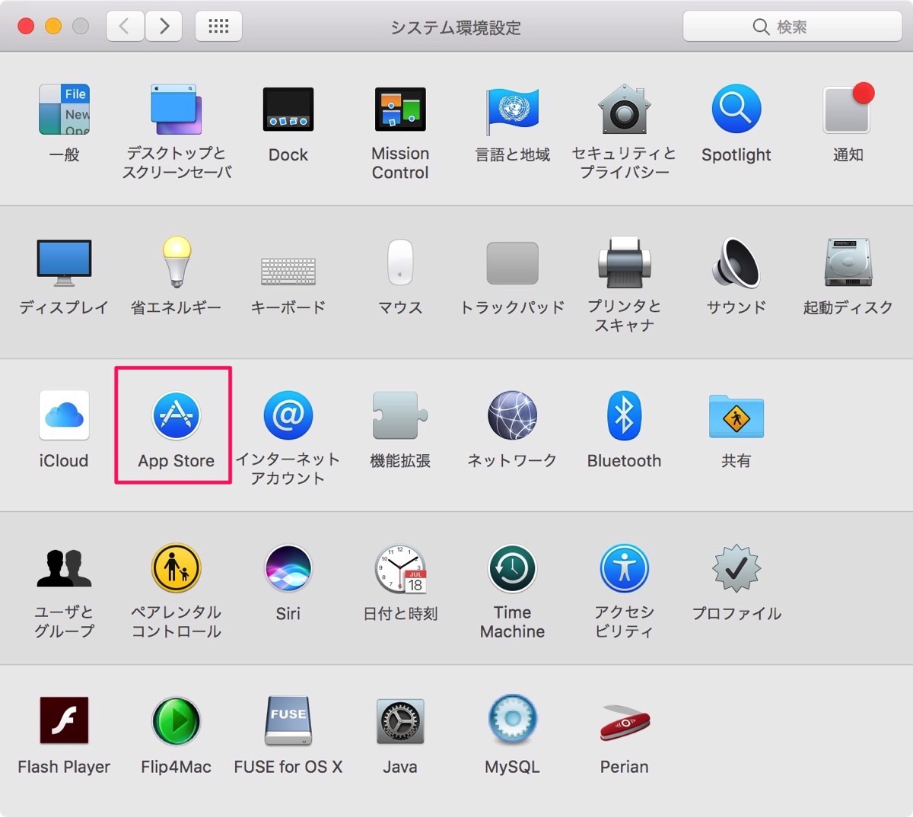The width and height of the screenshot is (913, 817).
Task: Open プリンタとスキャナ preferences
Action: click(624, 262)
